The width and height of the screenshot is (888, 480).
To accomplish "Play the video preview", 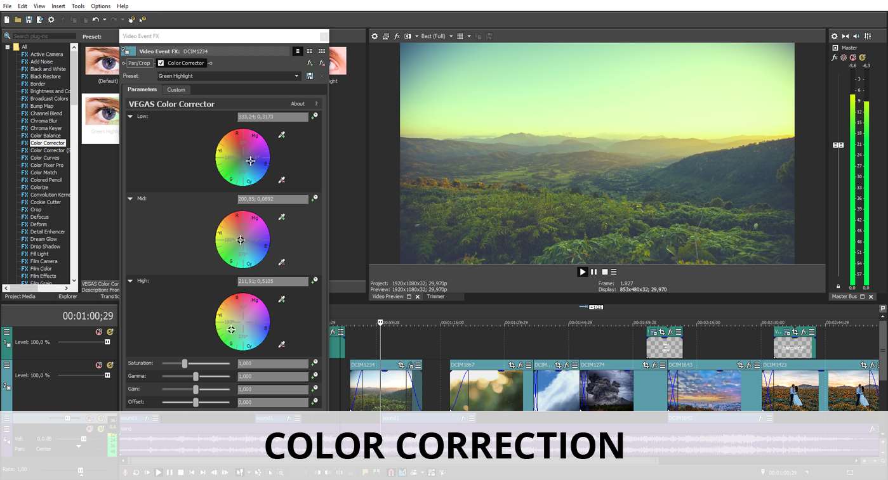I will (x=582, y=272).
